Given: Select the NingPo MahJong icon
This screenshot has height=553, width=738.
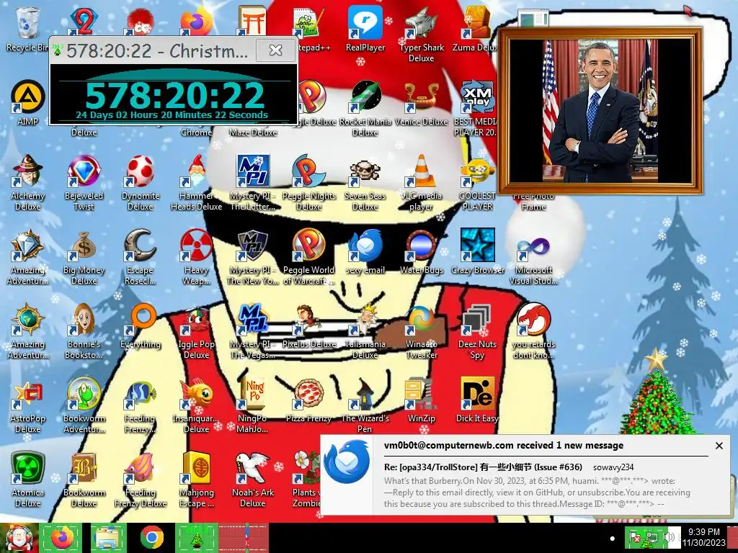Looking at the screenshot, I should click(252, 394).
